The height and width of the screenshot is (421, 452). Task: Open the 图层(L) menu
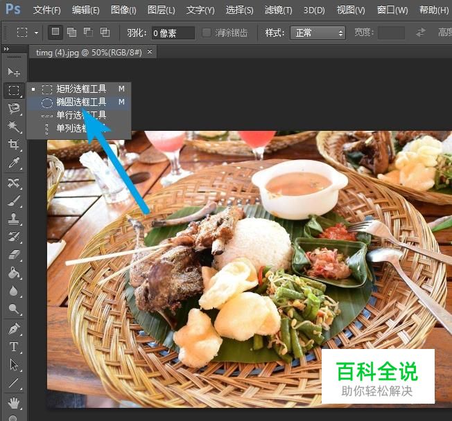(x=161, y=10)
